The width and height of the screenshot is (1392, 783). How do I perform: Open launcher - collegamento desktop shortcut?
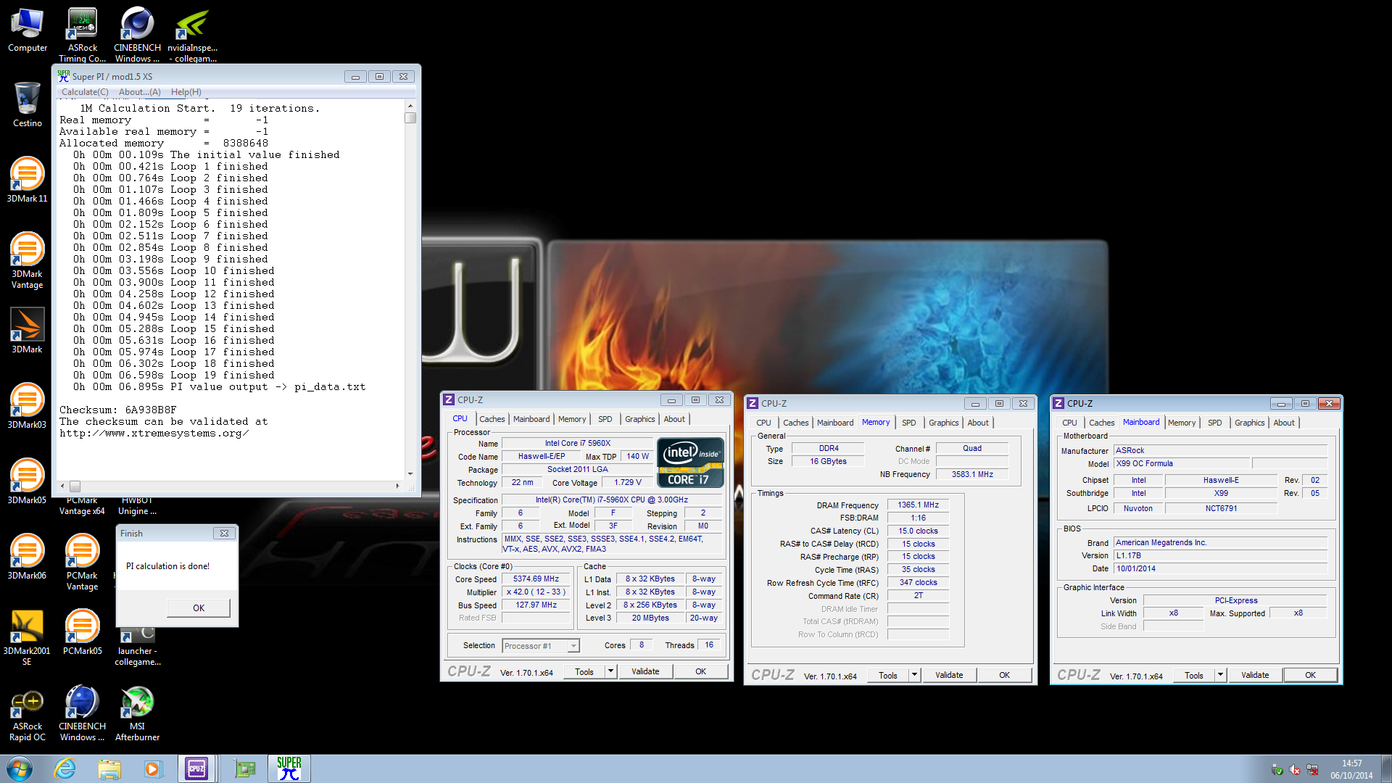pos(137,647)
